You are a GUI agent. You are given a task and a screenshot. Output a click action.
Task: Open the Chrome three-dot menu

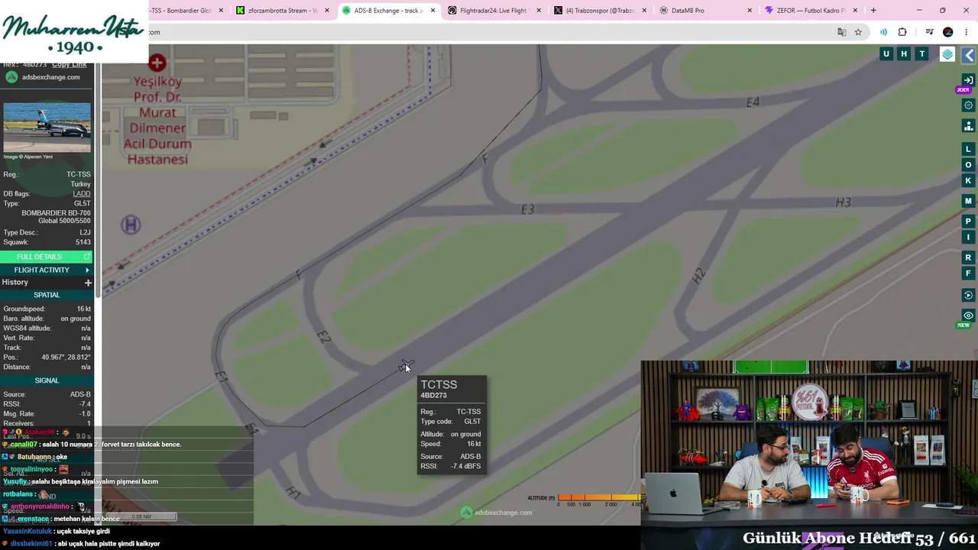967,32
